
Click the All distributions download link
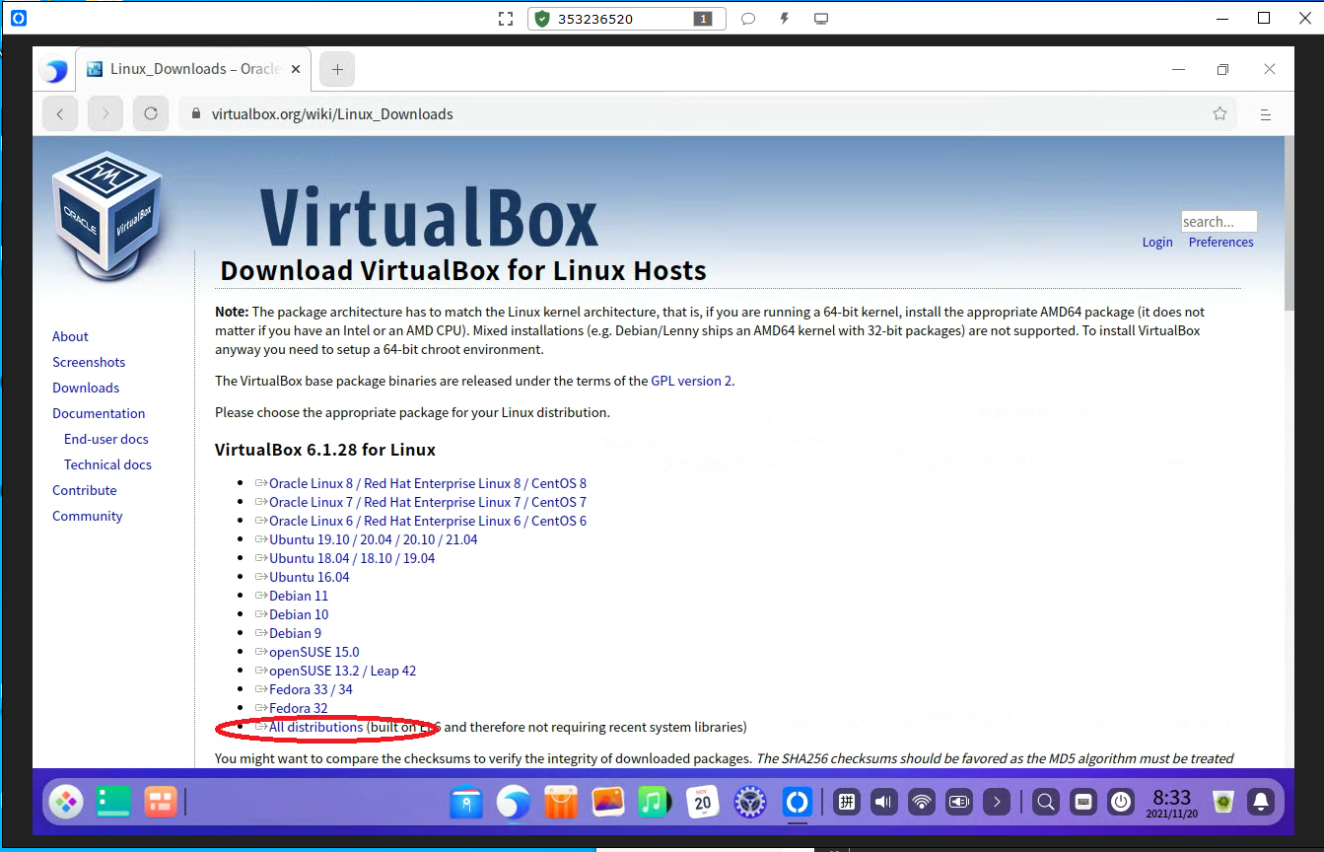[x=315, y=727]
